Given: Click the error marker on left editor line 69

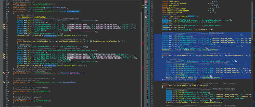Looking at the screenshot, I should (x=4, y=56).
